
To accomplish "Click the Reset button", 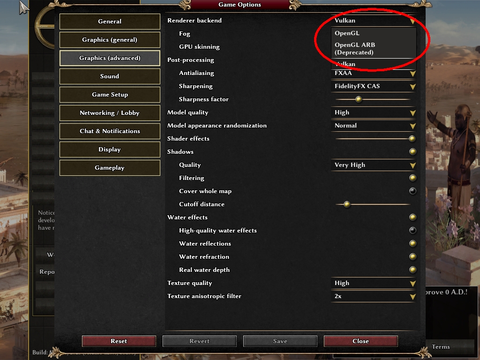I will click(119, 341).
